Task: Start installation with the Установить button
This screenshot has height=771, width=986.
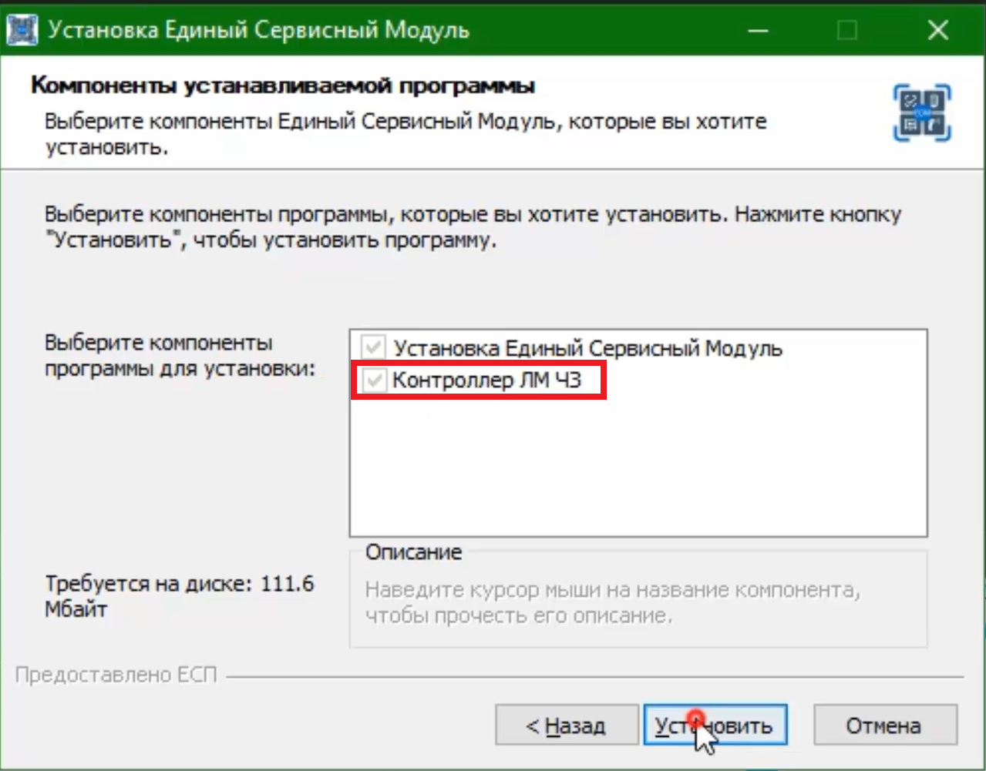Action: (715, 725)
